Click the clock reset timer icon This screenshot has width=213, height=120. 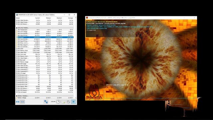tap(58, 102)
